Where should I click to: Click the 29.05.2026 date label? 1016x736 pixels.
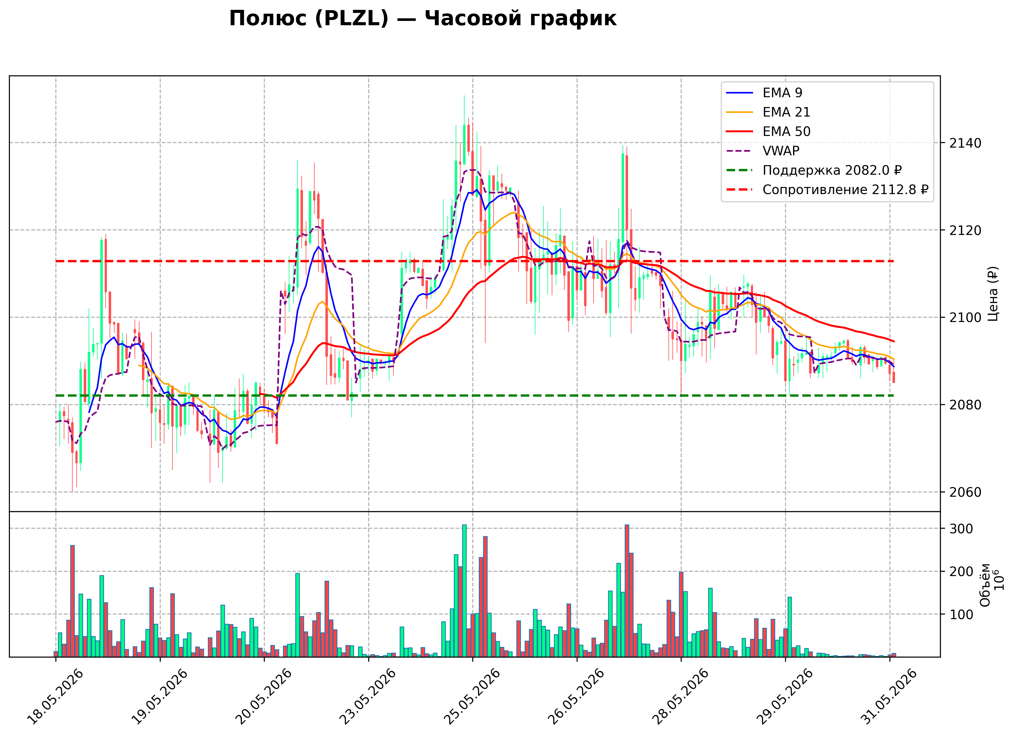coord(785,697)
